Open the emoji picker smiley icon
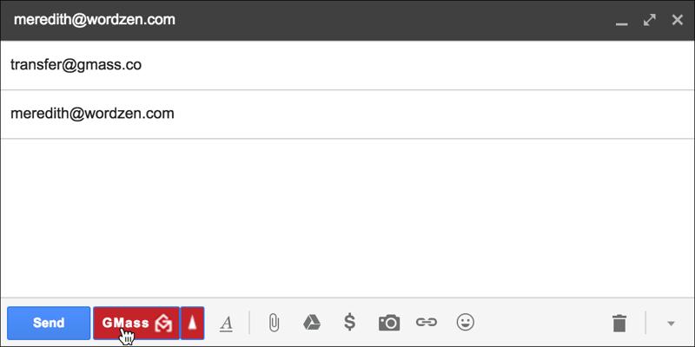The height and width of the screenshot is (347, 695). coord(466,323)
